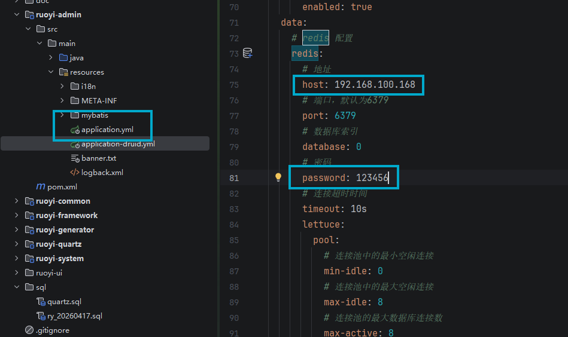Click the sql folder icon
Image resolution: width=568 pixels, height=337 pixels.
pos(29,287)
